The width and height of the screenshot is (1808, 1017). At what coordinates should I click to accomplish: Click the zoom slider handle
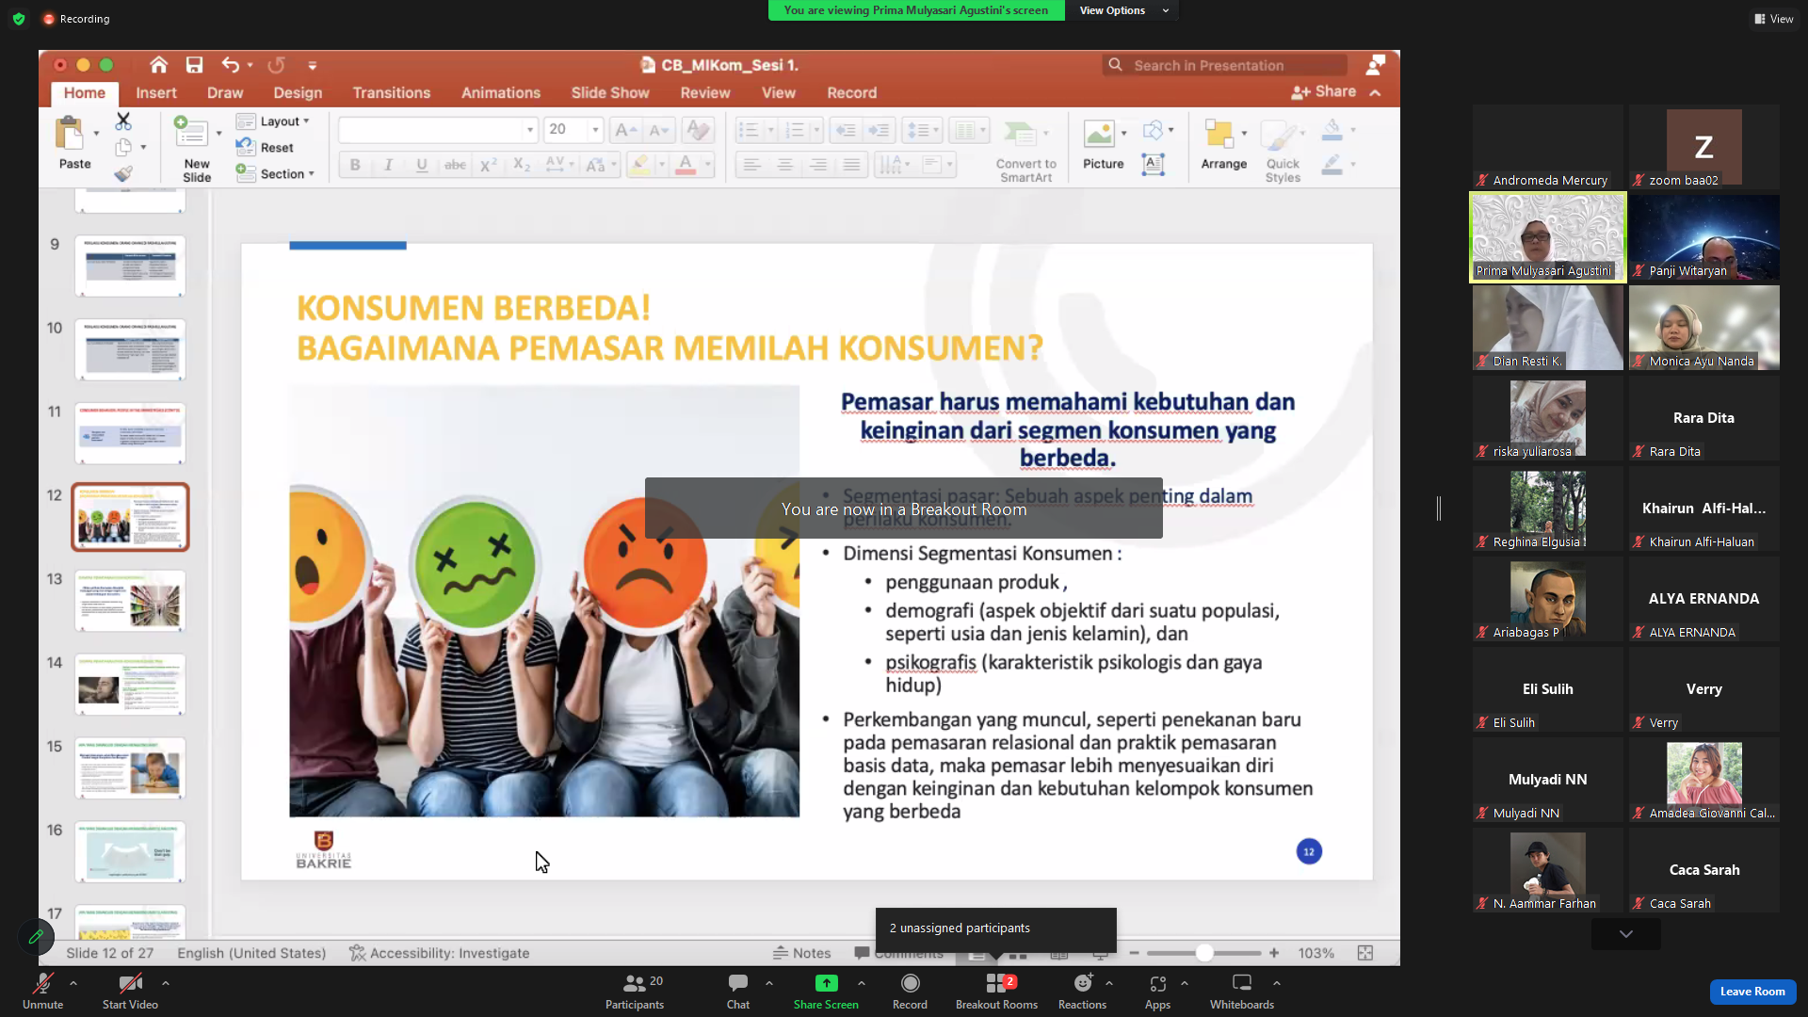[1204, 953]
